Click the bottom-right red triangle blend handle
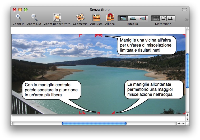The width and height of the screenshot is (200, 140). point(113,113)
